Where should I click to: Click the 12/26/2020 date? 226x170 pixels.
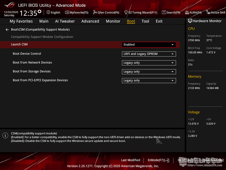tap(11, 12)
